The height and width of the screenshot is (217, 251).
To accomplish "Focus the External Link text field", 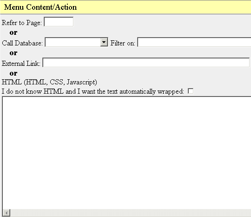I will click(x=146, y=63).
